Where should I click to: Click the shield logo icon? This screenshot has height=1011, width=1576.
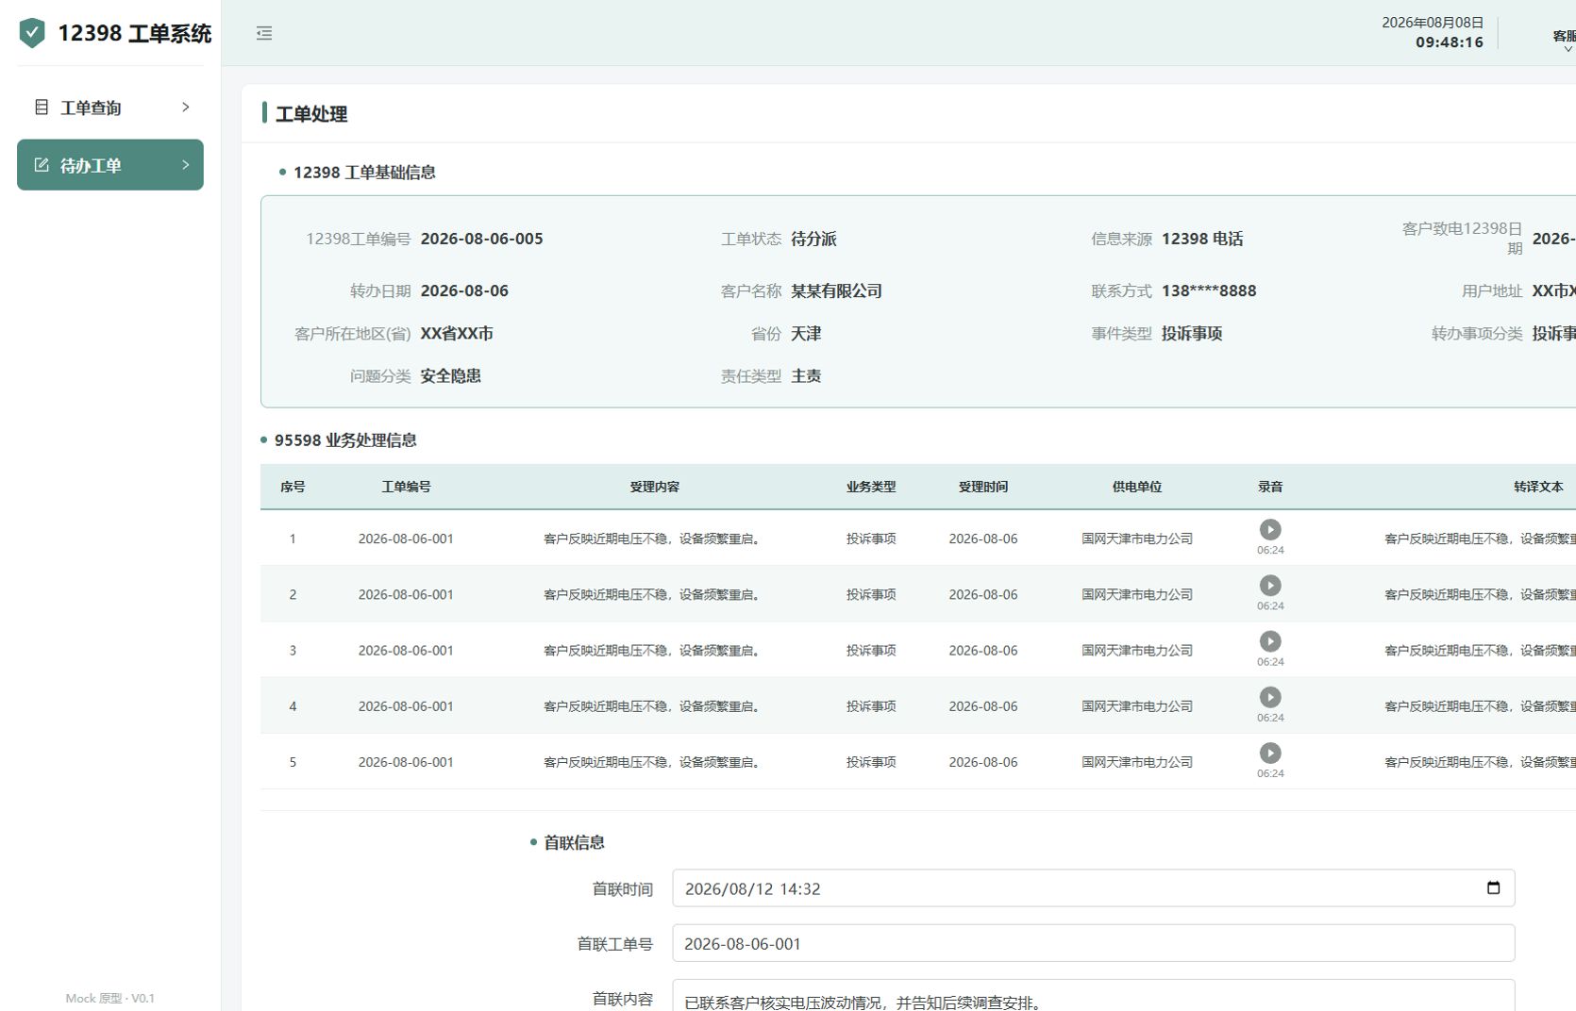(x=32, y=33)
